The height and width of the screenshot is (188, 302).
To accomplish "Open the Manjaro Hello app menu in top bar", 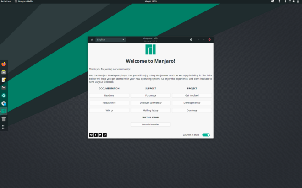I will [x=24, y=1].
